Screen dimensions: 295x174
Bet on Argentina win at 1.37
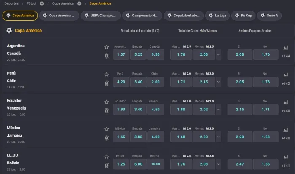(x=121, y=54)
